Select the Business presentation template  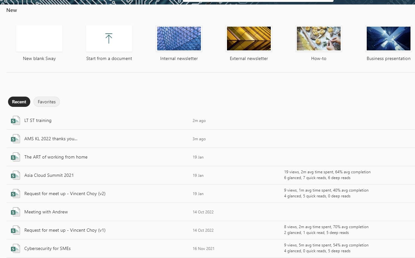tap(388, 38)
